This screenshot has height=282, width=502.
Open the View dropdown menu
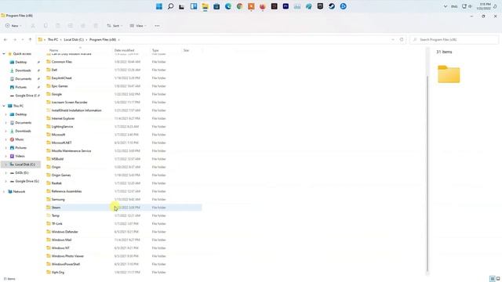click(x=138, y=26)
